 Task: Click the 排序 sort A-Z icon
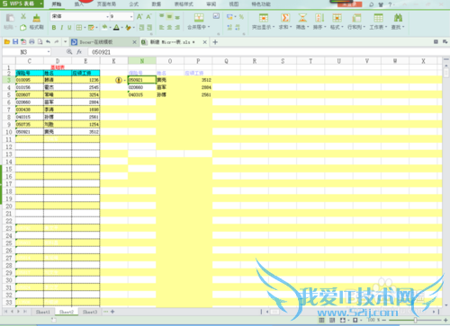(319, 18)
